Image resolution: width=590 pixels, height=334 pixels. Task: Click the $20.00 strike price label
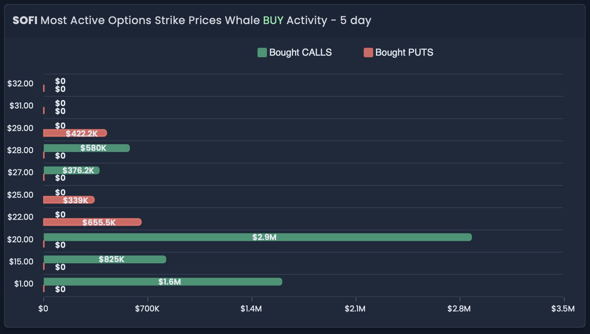click(21, 240)
